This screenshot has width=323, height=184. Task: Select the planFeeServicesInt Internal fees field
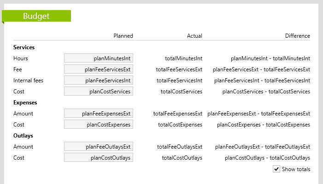[x=99, y=80]
